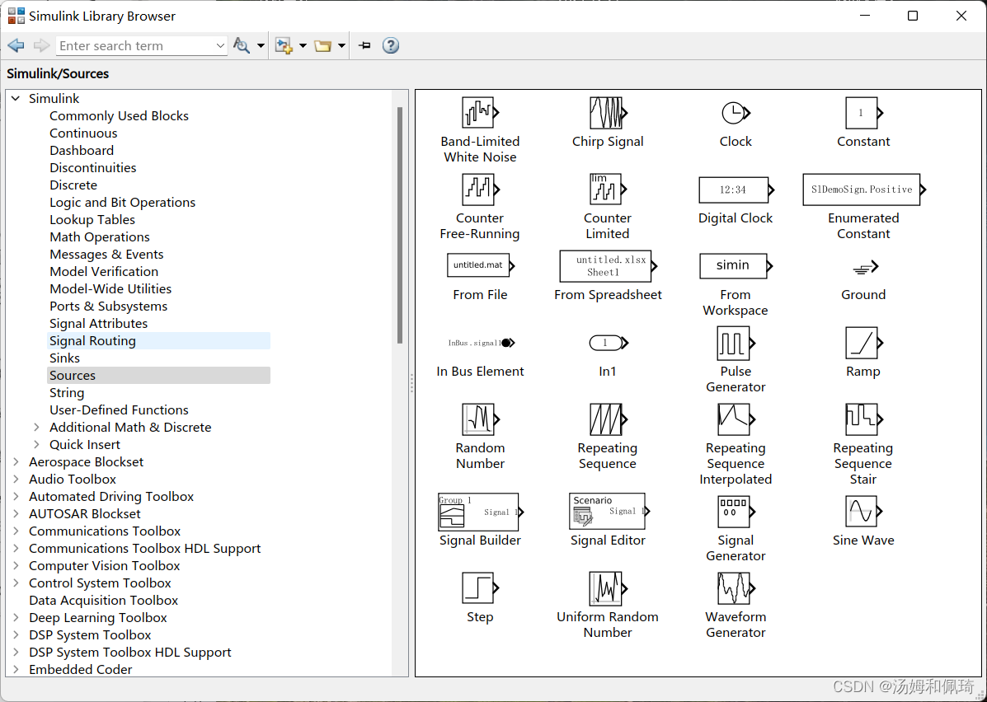987x702 pixels.
Task: Select the Counter Free-Running block icon
Action: click(x=480, y=190)
